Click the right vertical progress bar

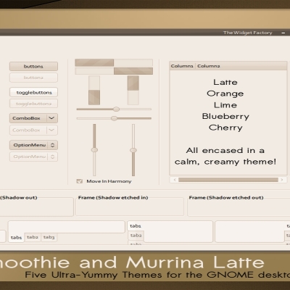(133, 90)
